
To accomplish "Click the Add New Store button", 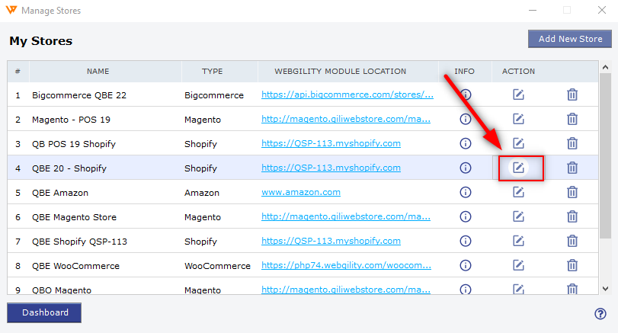I will (x=570, y=39).
